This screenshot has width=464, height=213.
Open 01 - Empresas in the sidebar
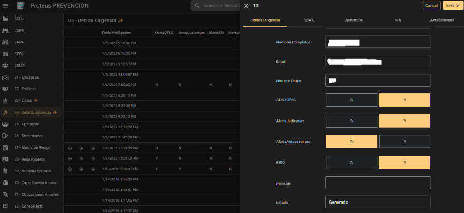point(26,77)
